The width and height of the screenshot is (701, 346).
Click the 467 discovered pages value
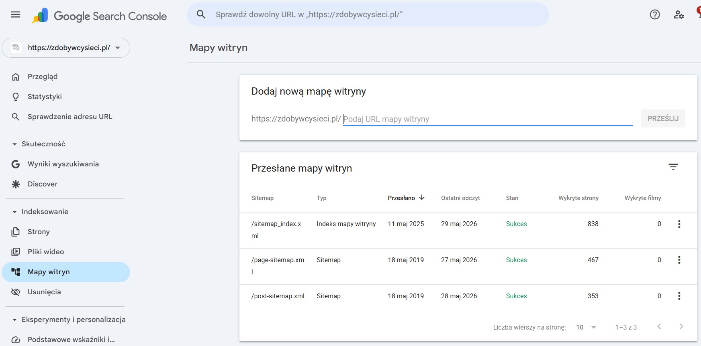pos(593,260)
